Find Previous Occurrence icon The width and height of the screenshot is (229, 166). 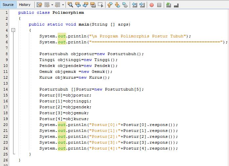tap(78, 5)
